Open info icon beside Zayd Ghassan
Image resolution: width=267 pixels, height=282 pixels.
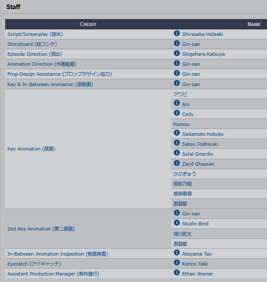(176, 163)
